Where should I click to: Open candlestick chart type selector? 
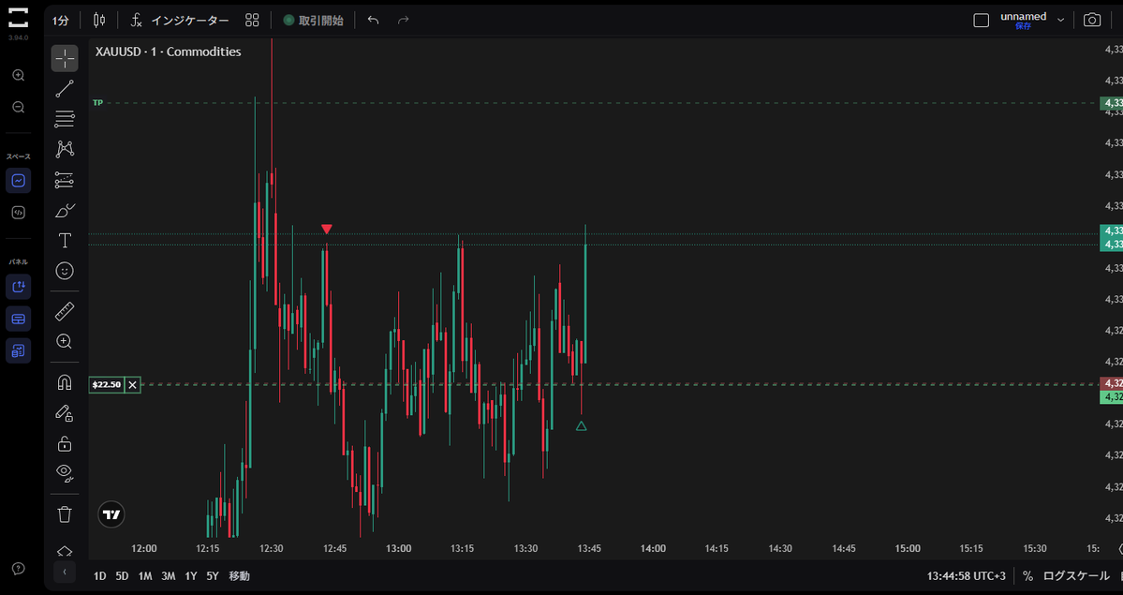coord(99,21)
